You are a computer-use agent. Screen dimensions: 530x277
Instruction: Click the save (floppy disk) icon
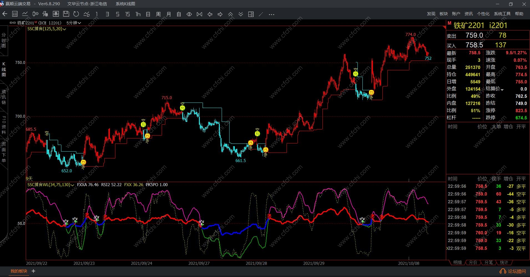(x=66, y=14)
